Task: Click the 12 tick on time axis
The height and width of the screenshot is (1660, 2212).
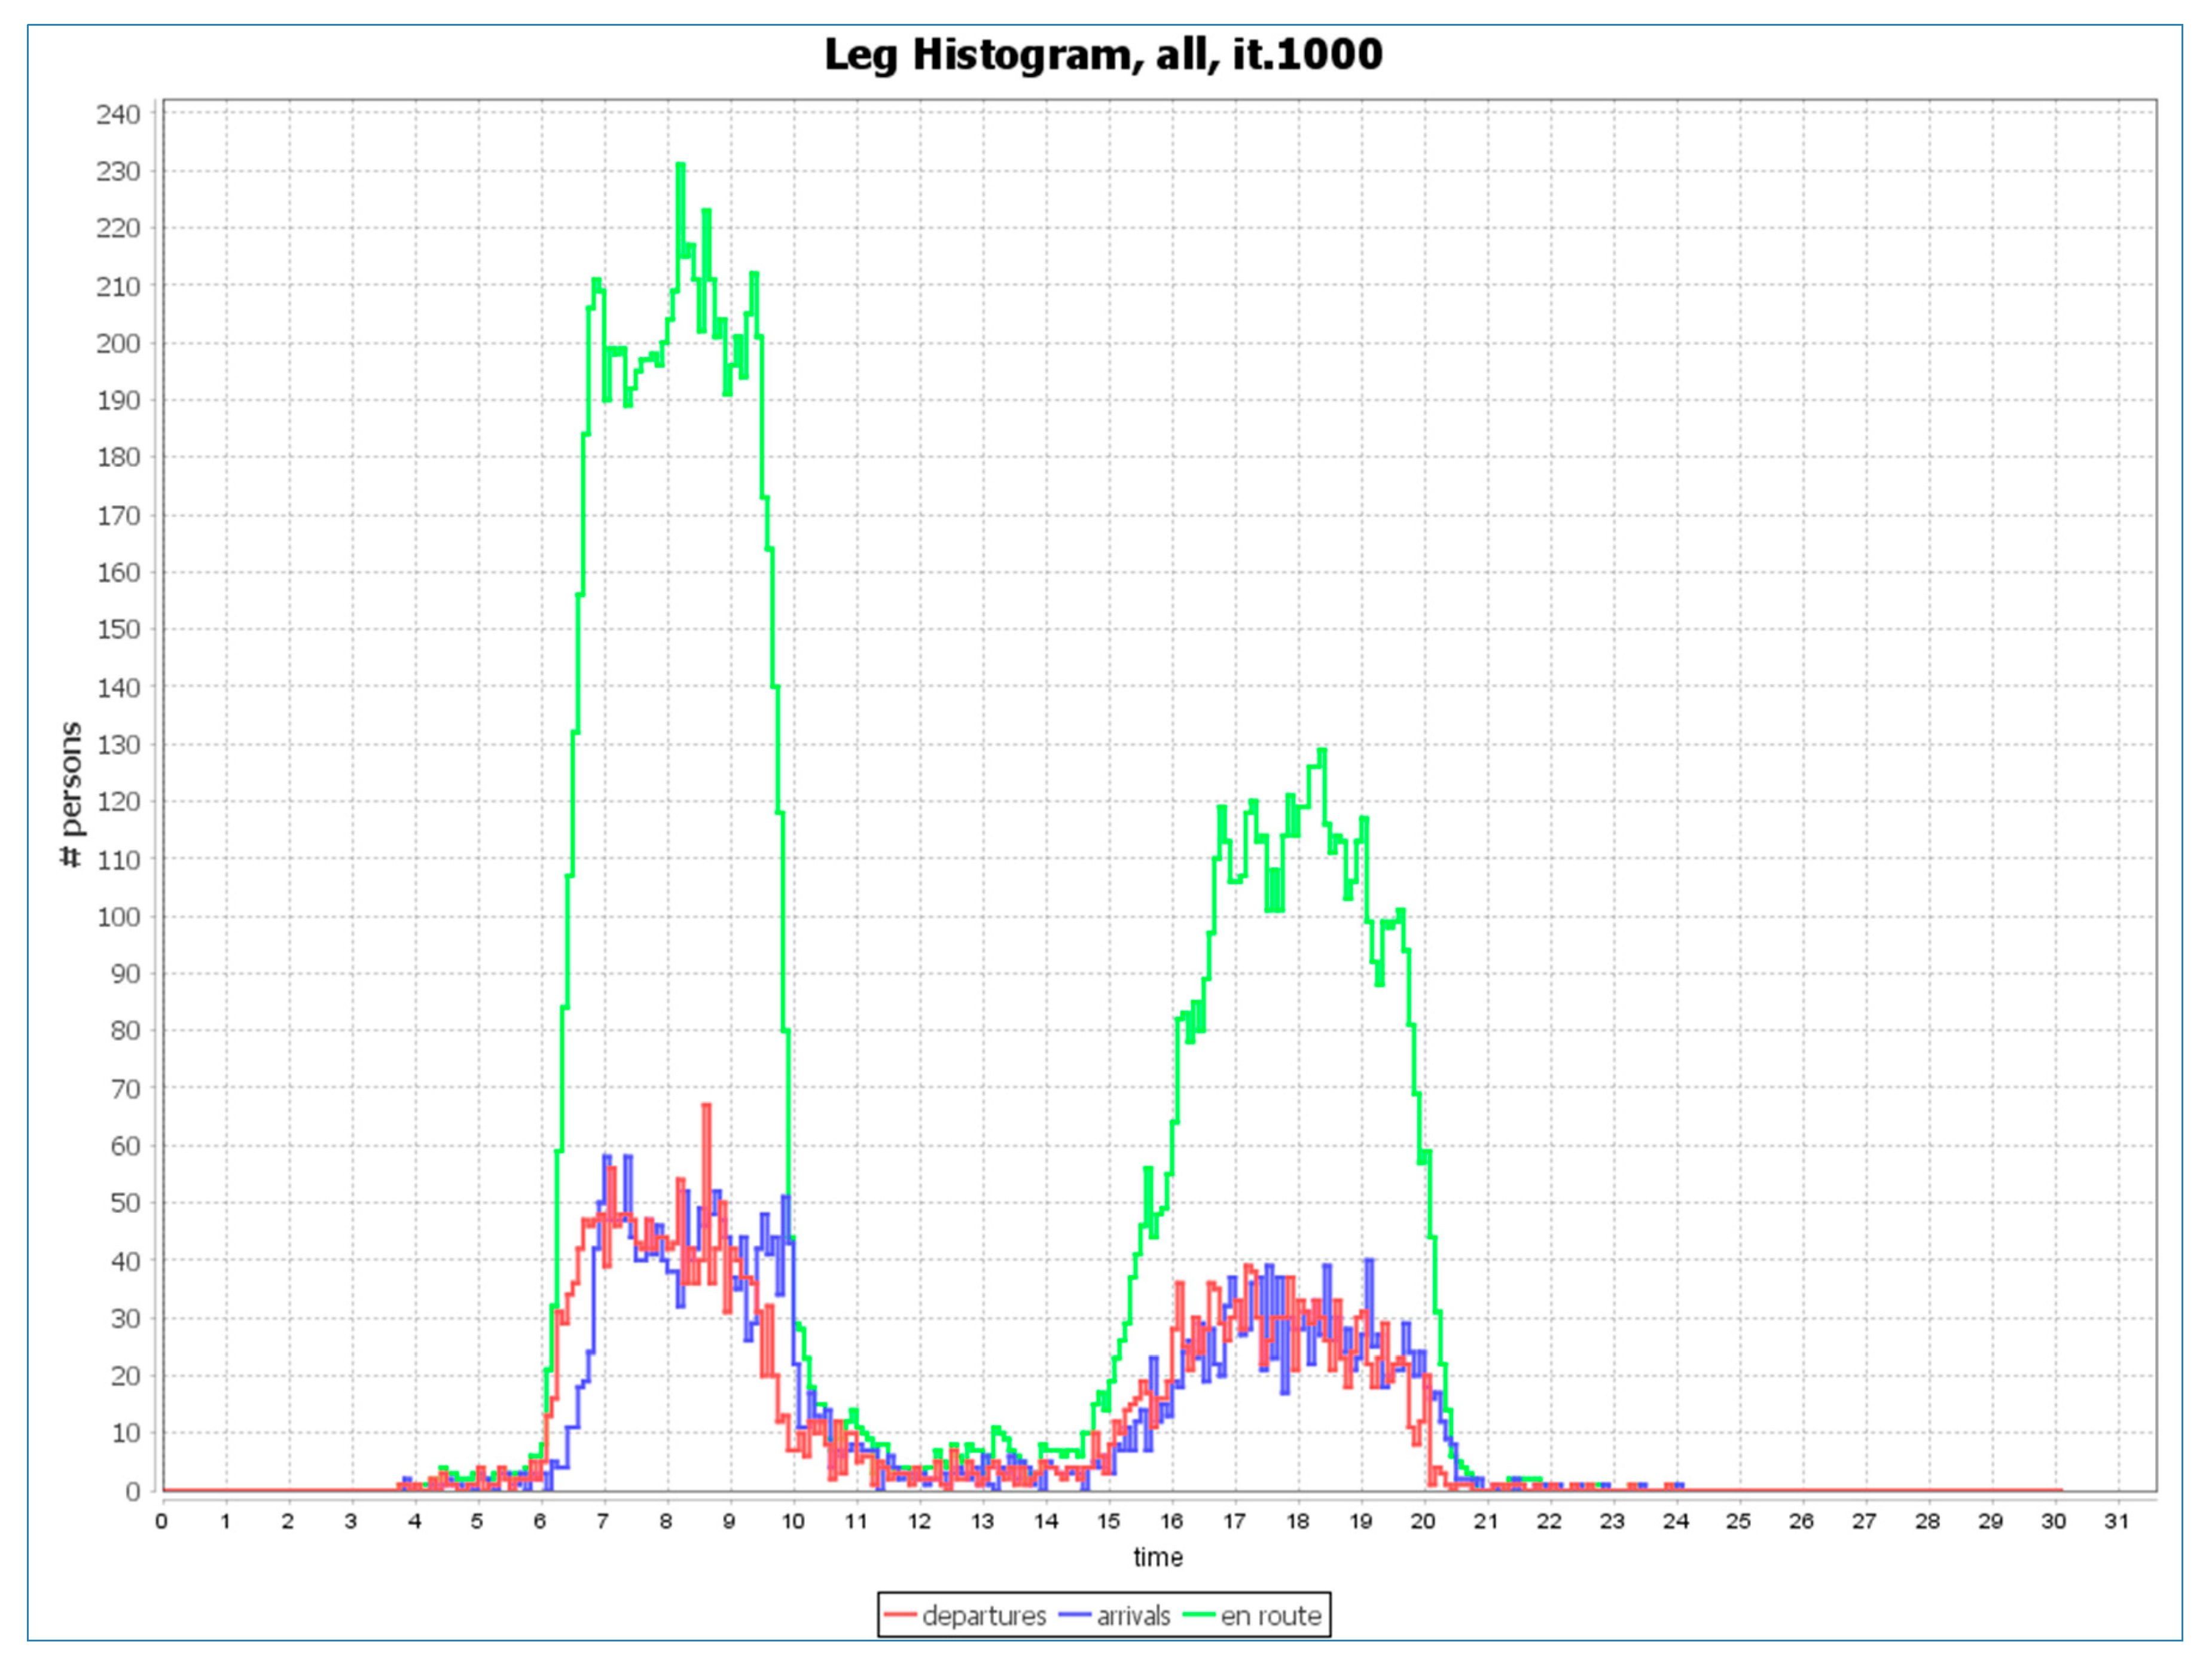Action: [x=919, y=1521]
